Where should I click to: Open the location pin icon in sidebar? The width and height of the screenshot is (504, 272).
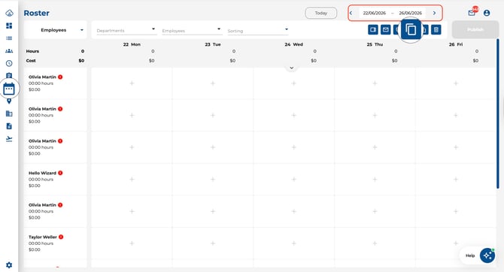pos(9,101)
